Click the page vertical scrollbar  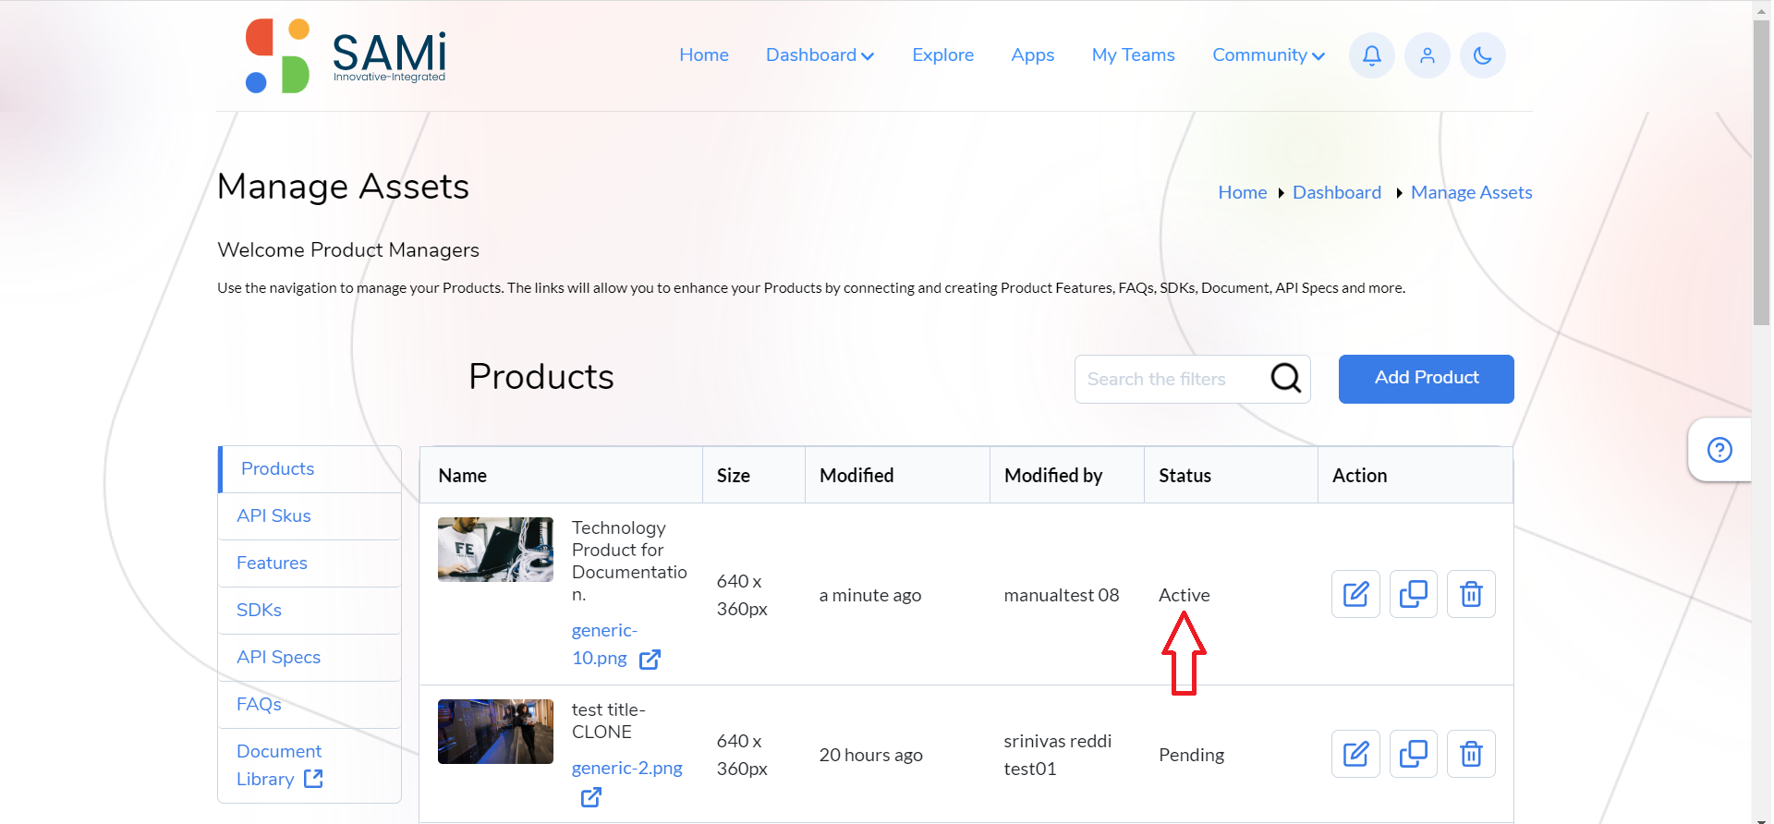click(1761, 174)
